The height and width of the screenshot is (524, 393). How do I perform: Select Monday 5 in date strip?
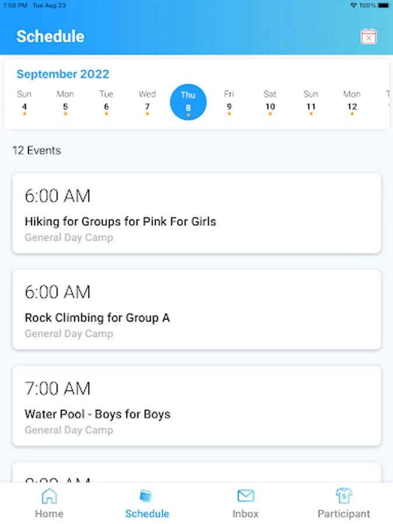pos(65,101)
